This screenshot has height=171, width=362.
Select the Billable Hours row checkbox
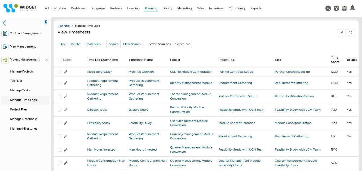coord(60,110)
